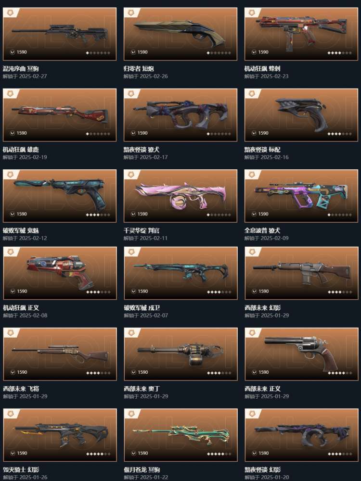Click tier badge icon on 黯夜怪谈 标配 card

coord(252,94)
